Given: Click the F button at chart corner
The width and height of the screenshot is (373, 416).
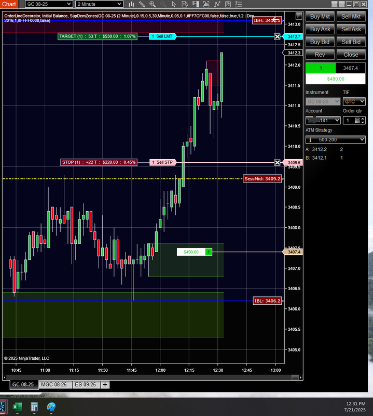Looking at the screenshot, I should 299,16.
